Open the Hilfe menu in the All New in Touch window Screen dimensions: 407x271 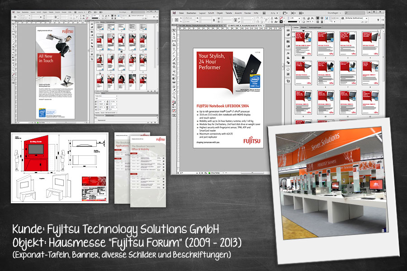(71, 12)
